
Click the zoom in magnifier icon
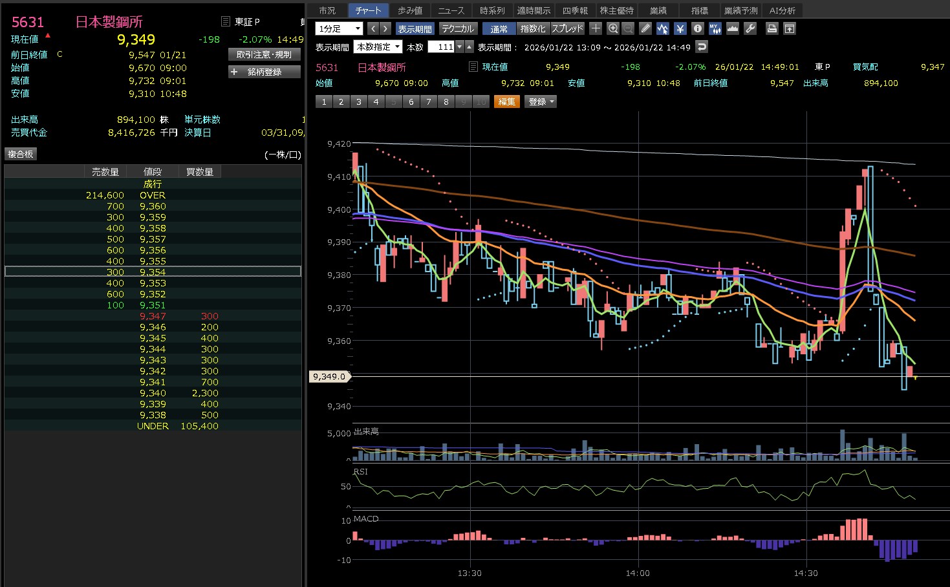[x=613, y=28]
